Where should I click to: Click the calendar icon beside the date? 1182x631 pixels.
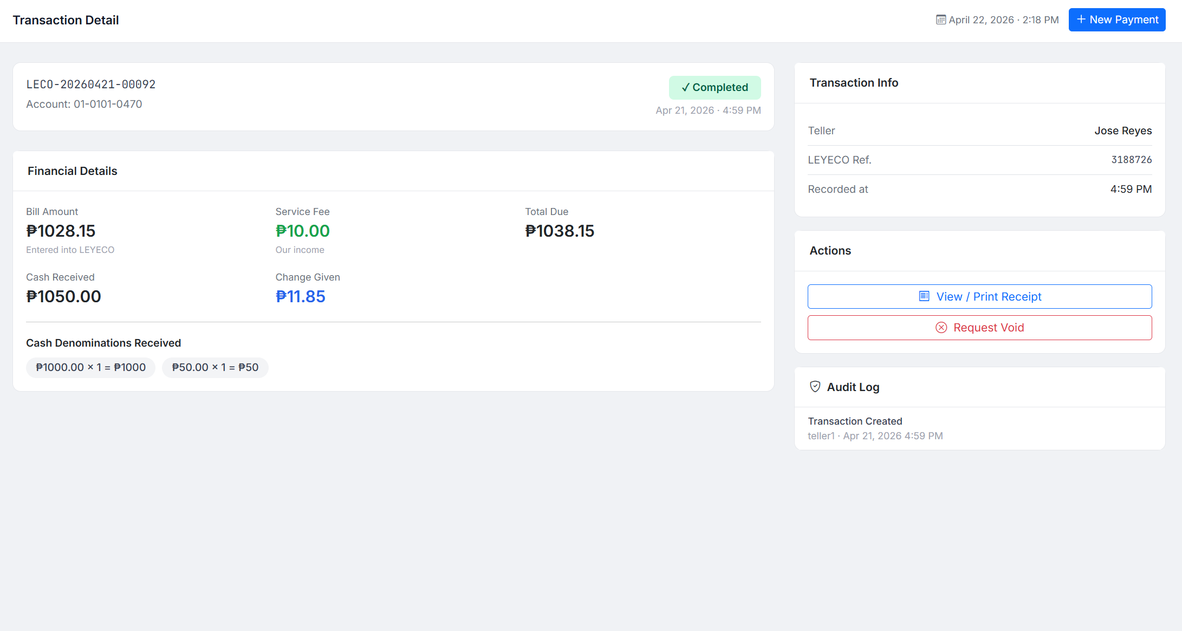pyautogui.click(x=940, y=19)
